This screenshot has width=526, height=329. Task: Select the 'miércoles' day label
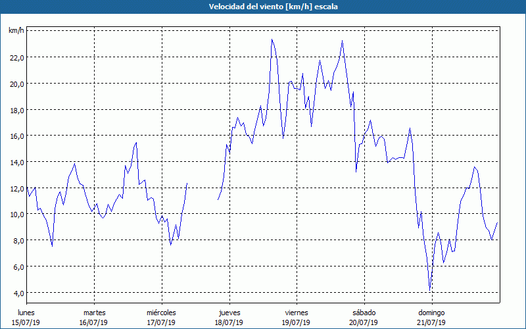[161, 313]
